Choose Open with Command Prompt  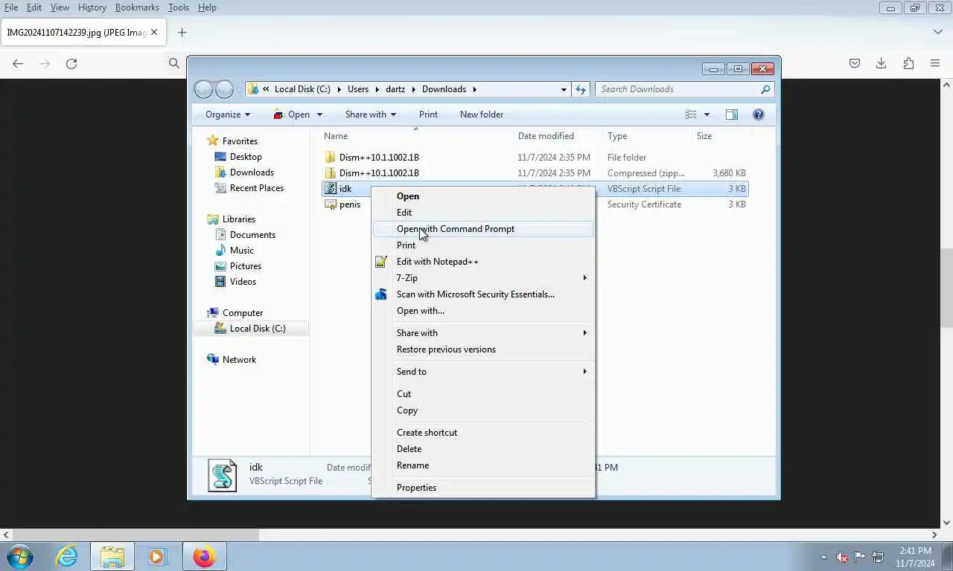(x=483, y=229)
